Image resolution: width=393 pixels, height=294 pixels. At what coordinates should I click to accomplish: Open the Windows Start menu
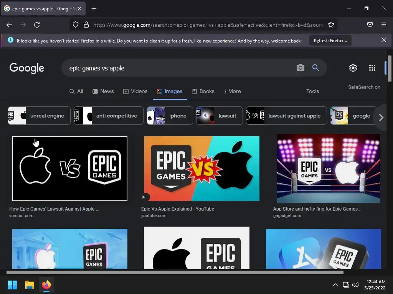[x=12, y=285]
